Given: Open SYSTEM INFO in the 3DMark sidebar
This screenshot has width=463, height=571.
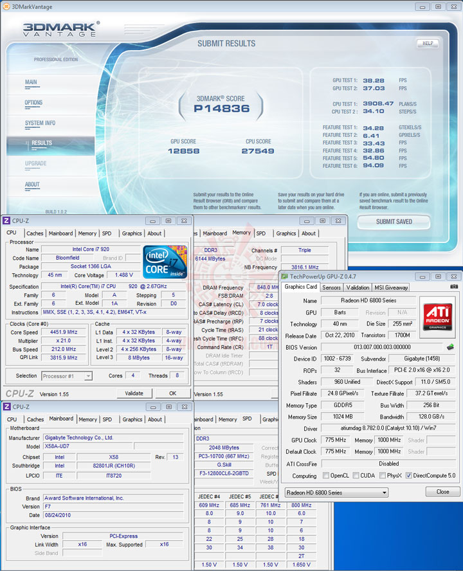Looking at the screenshot, I should click(40, 123).
